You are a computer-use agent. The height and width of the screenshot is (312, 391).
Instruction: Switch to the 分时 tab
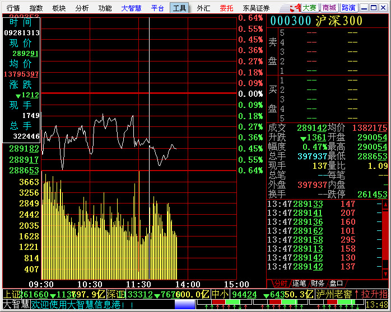point(280,283)
